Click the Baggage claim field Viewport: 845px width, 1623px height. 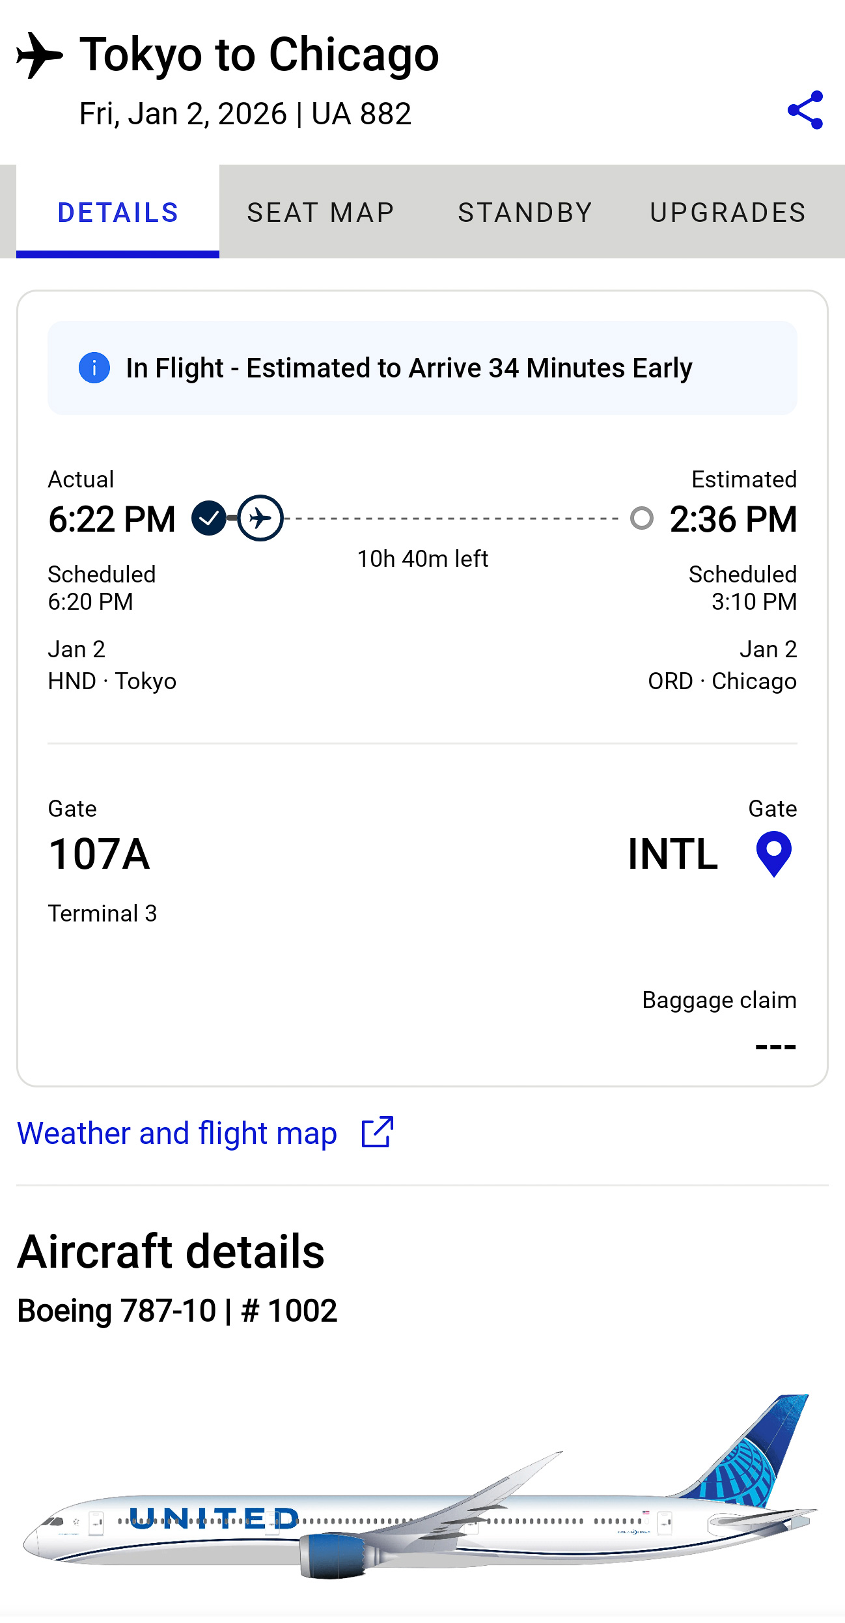[x=719, y=1021]
